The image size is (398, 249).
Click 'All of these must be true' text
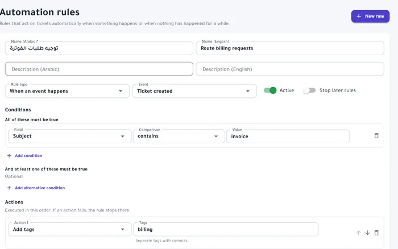pos(32,119)
